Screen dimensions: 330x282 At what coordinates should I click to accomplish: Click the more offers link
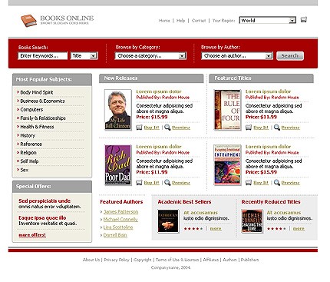[32, 235]
